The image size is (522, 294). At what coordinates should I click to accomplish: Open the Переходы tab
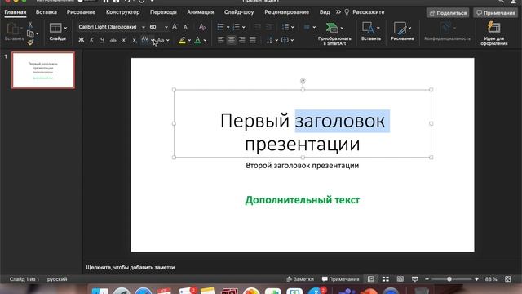163,12
